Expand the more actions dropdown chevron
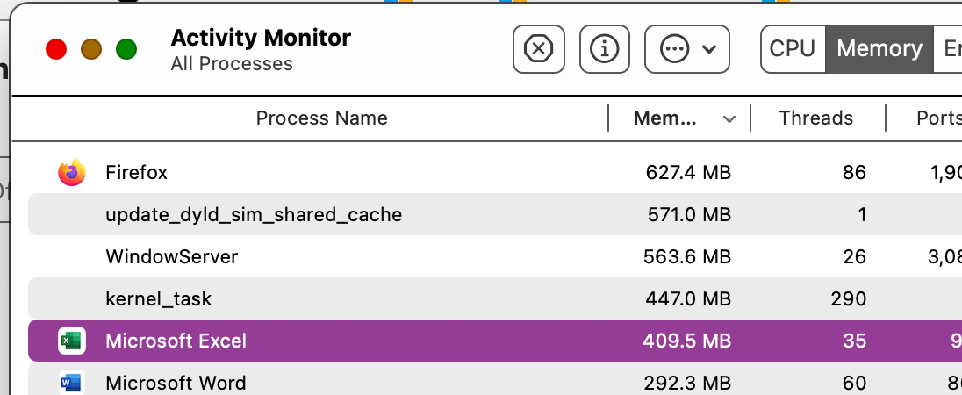The width and height of the screenshot is (962, 395). pos(709,49)
